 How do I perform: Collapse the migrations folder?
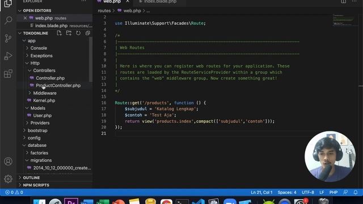click(27, 160)
